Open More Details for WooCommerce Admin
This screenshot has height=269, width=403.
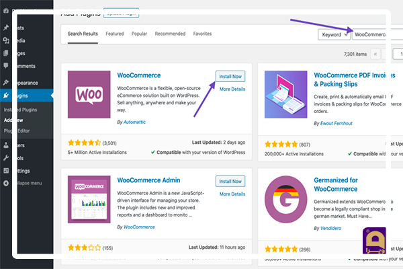pos(232,194)
